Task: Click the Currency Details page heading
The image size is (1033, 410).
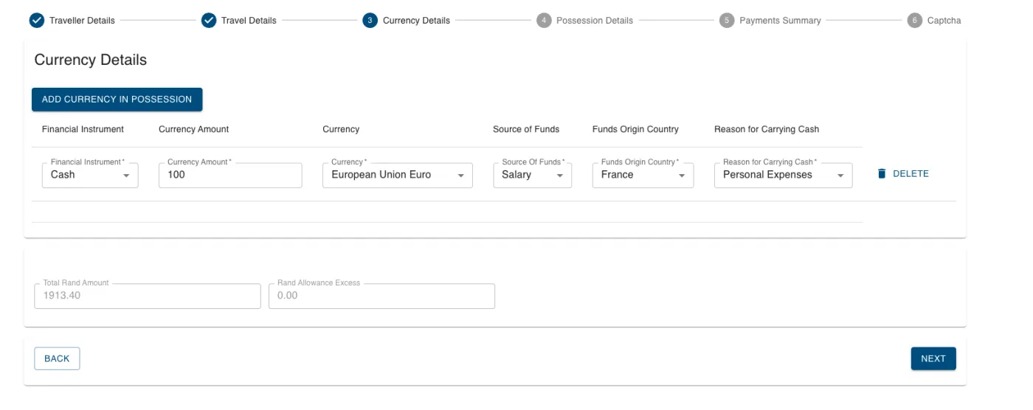Action: [91, 60]
